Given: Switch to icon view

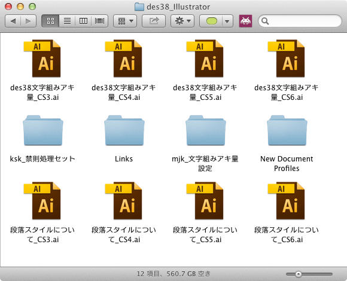Looking at the screenshot, I should point(50,21).
